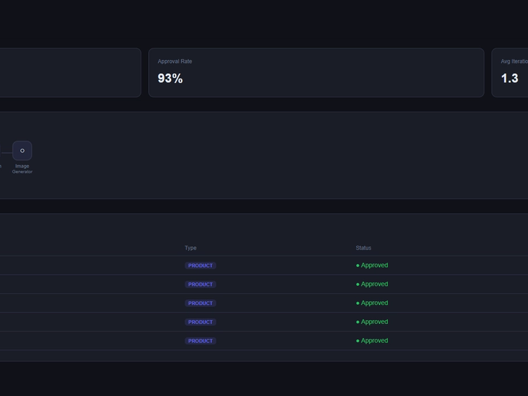Image resolution: width=528 pixels, height=396 pixels.
Task: Select the Image Generator node label
Action: coord(22,169)
